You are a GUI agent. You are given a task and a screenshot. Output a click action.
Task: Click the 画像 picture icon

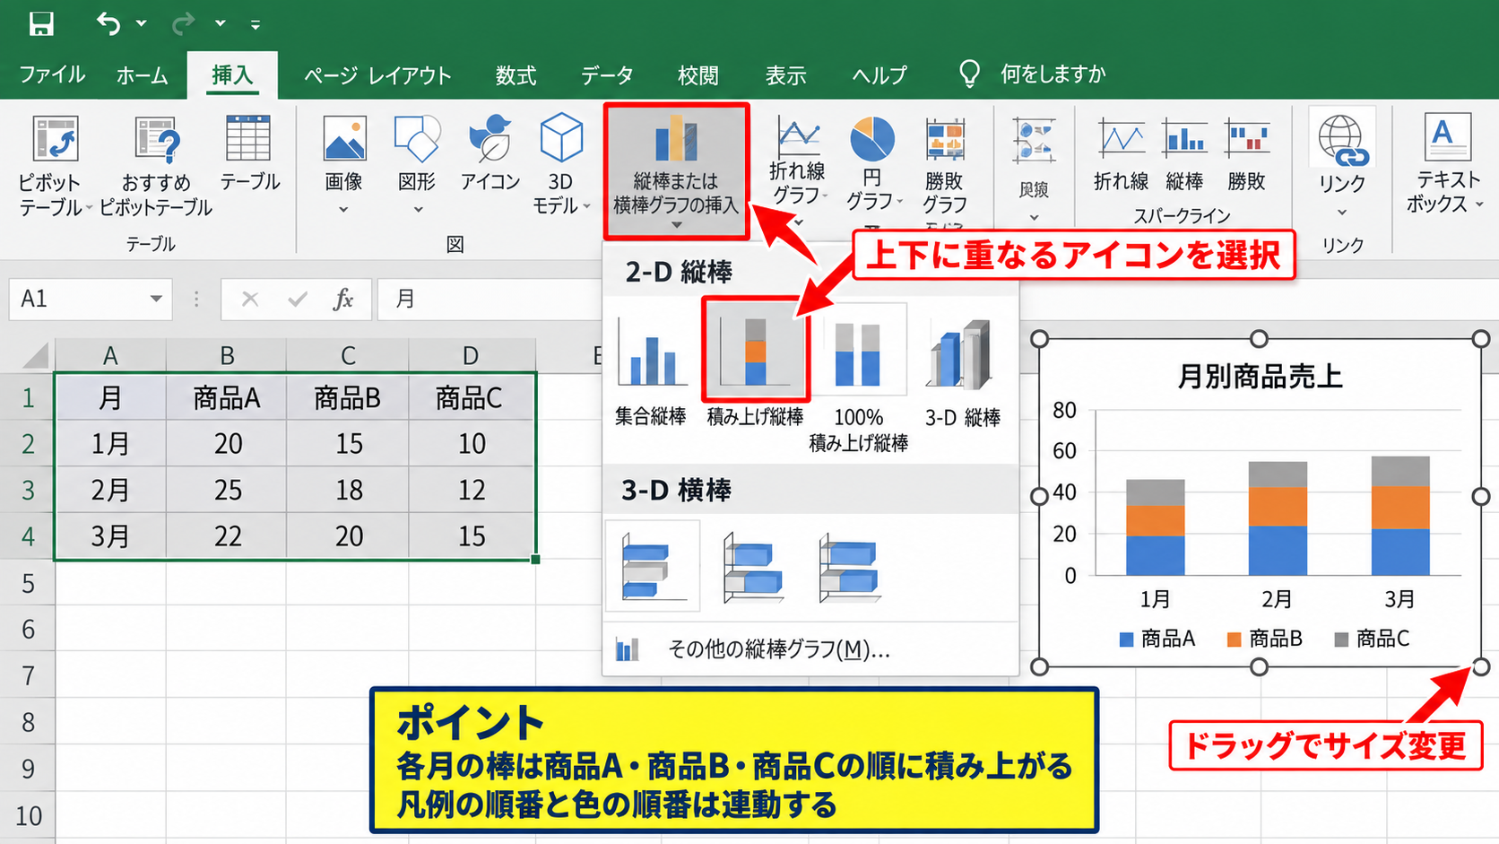click(x=344, y=139)
